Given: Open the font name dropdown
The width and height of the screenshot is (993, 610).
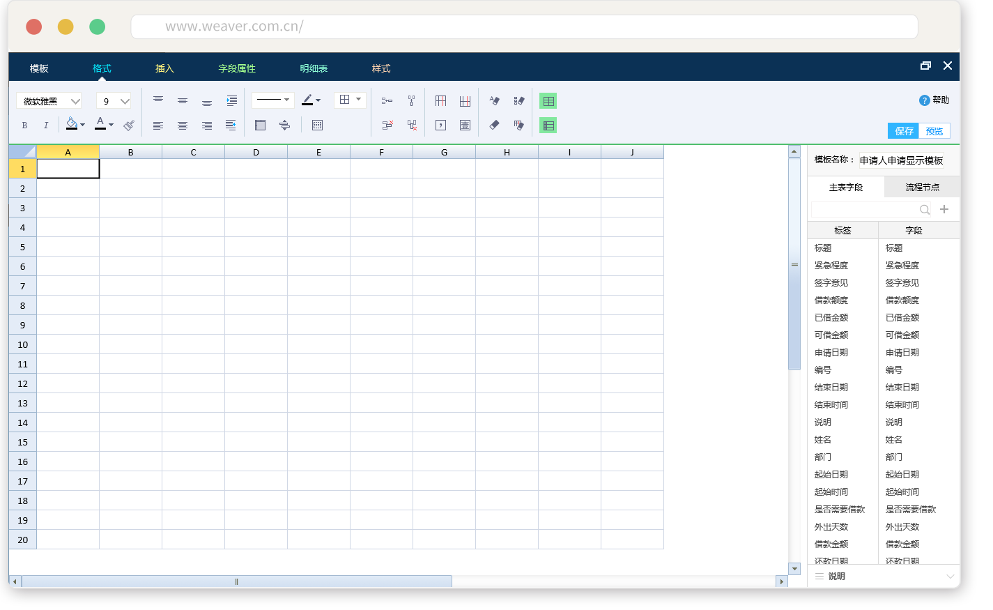Looking at the screenshot, I should 49,101.
